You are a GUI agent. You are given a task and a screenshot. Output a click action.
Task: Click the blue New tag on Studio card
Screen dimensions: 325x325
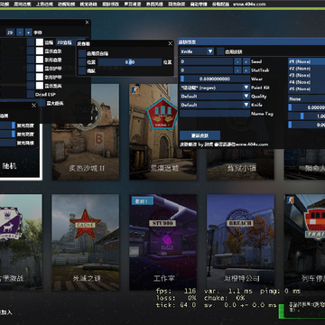(143, 200)
